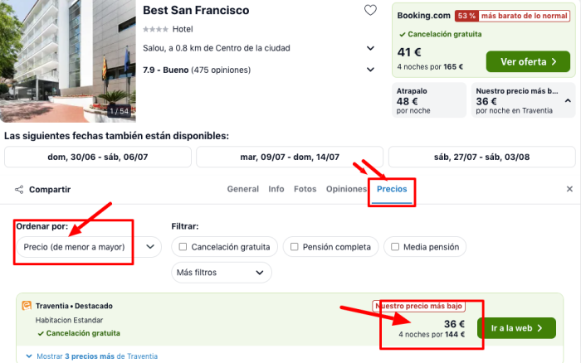Check the Media pensión filter checkbox
This screenshot has height=363, width=581.
[x=395, y=247]
